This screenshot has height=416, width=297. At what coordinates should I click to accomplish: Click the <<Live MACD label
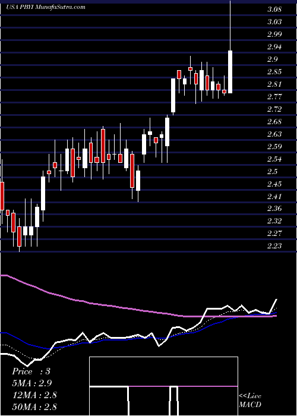point(250,401)
